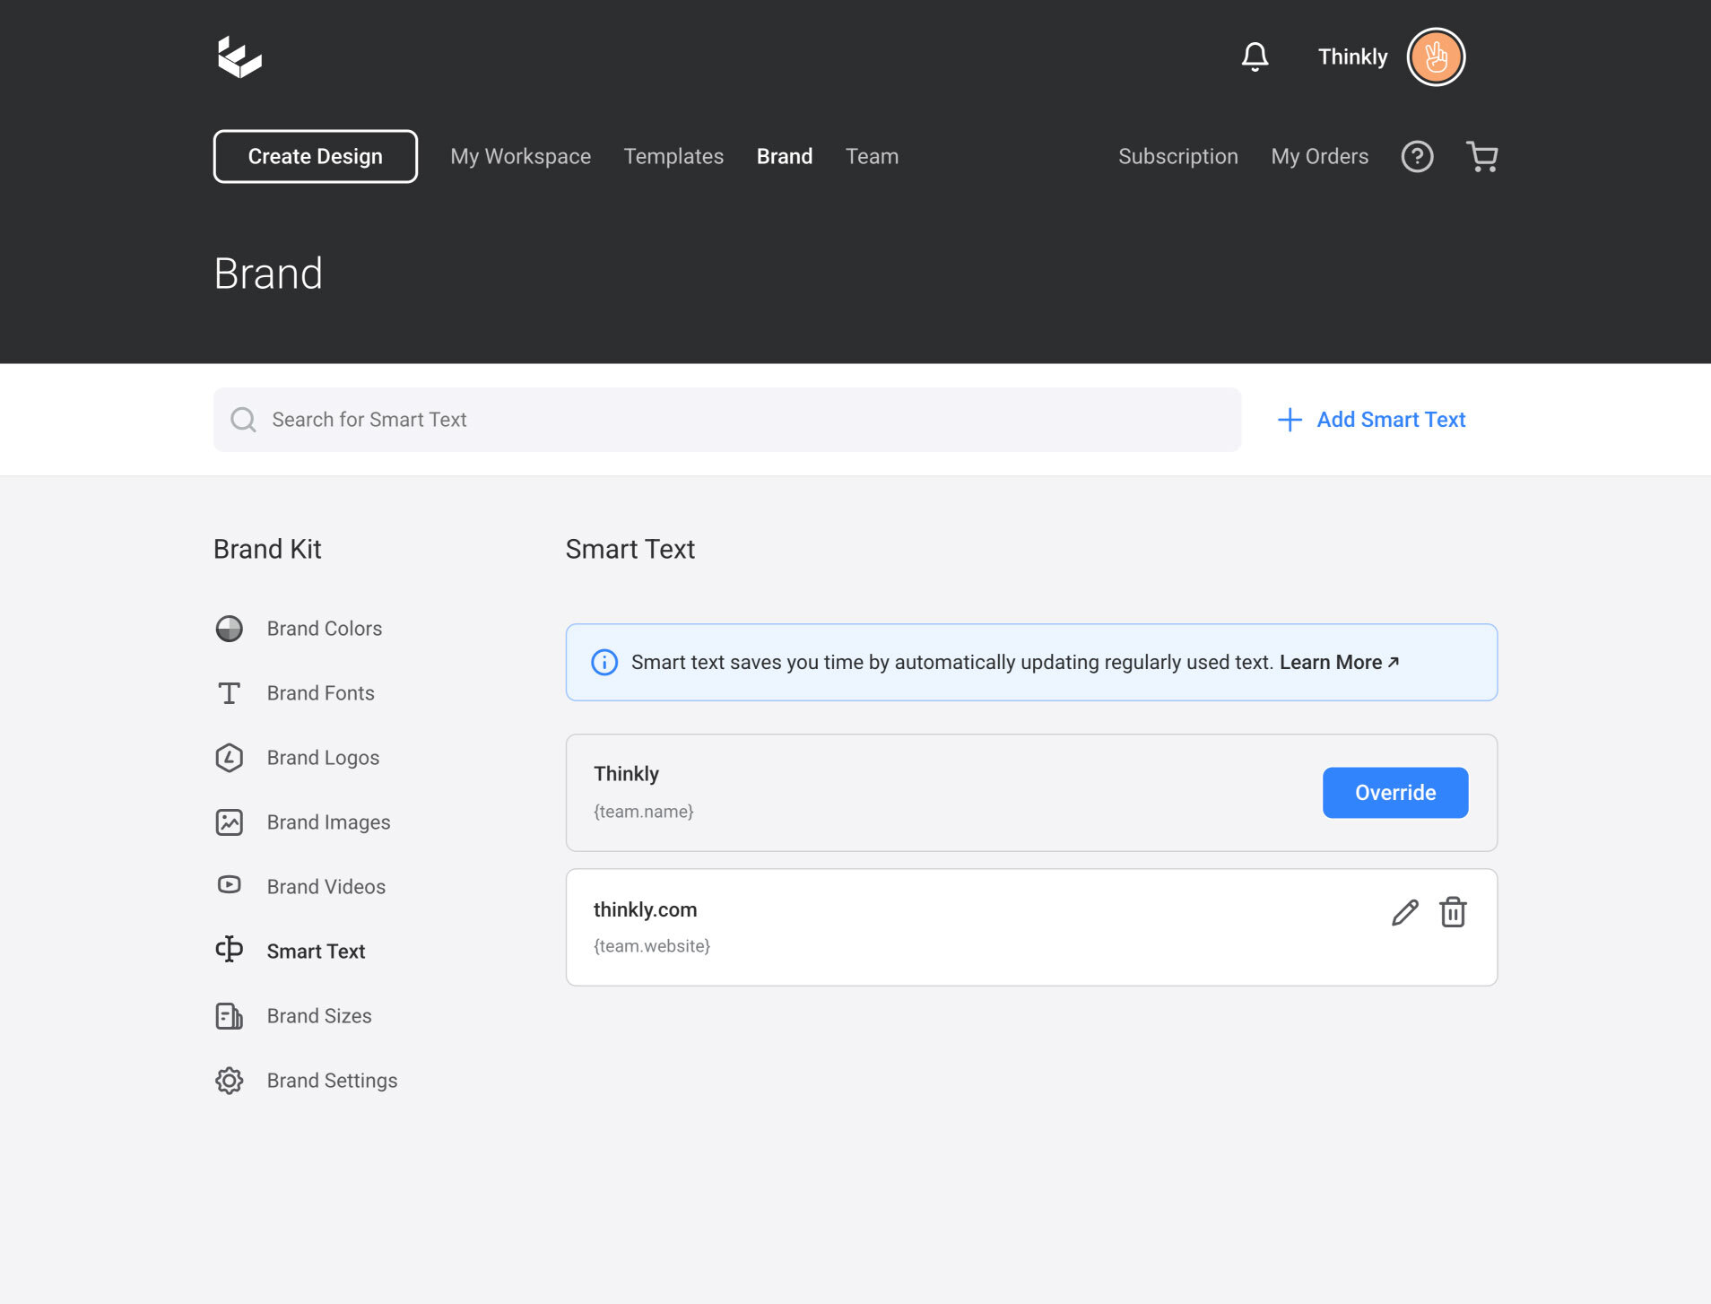Viewport: 1711px width, 1304px height.
Task: Open Brand Colors section
Action: point(325,629)
